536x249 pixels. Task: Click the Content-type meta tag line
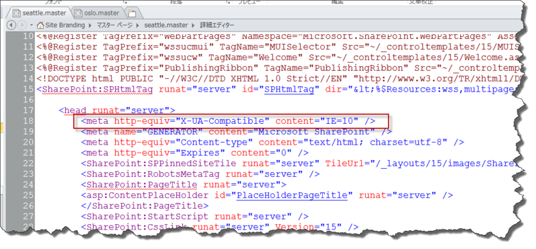click(273, 142)
